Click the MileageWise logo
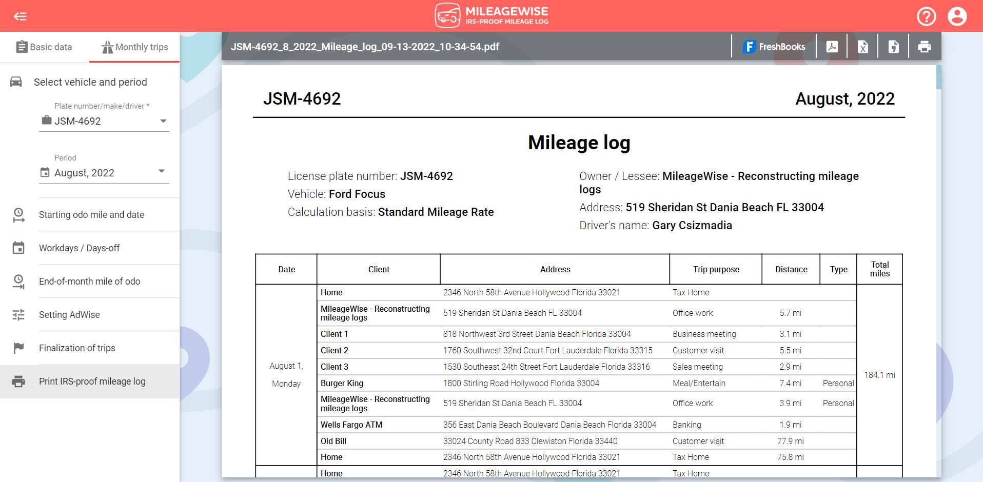Viewport: 983px width, 482px height. [491, 15]
